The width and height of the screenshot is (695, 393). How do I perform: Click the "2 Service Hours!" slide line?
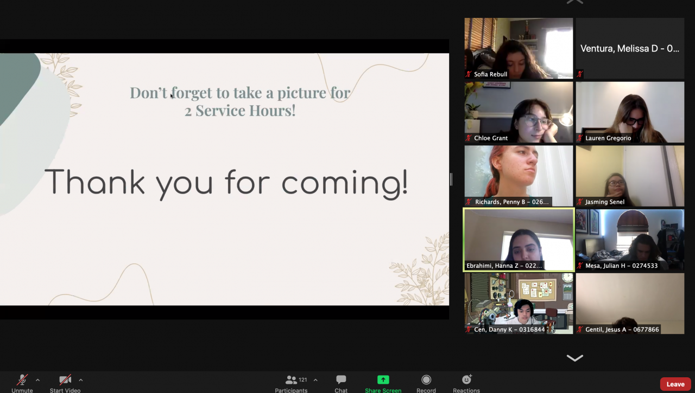(x=240, y=111)
